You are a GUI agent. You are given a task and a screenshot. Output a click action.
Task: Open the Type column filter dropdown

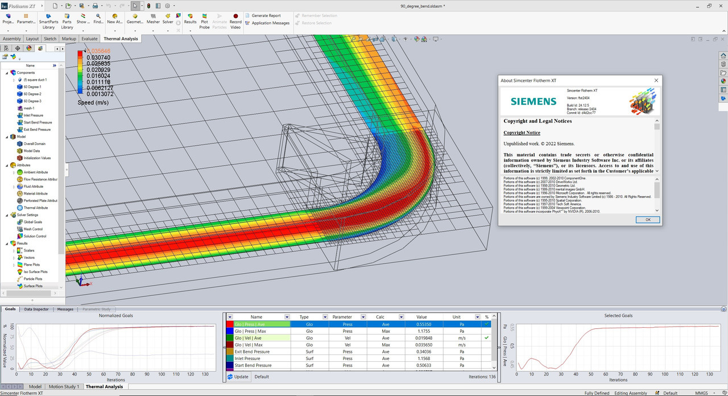(325, 317)
